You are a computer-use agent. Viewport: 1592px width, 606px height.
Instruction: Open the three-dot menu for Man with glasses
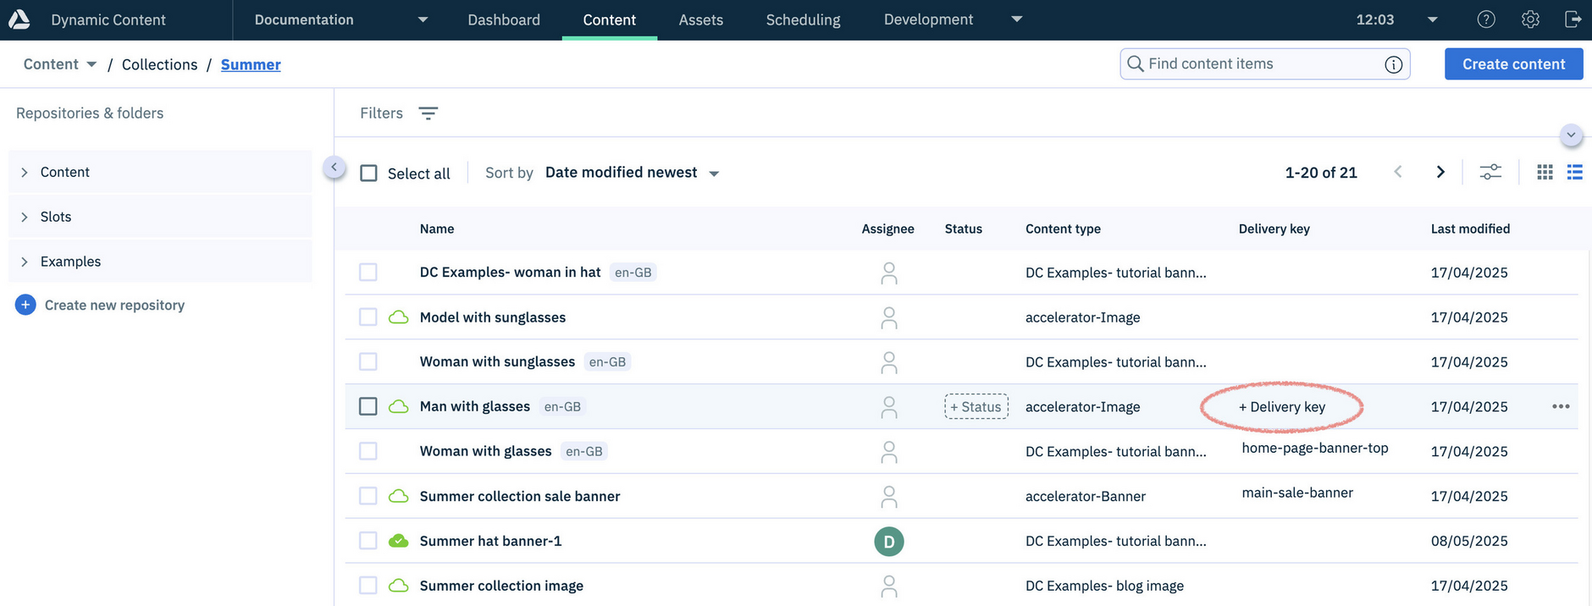click(1561, 406)
